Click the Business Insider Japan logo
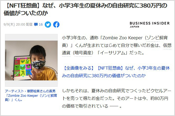Screen dimensions: 175x116 pyautogui.click(x=149, y=25)
